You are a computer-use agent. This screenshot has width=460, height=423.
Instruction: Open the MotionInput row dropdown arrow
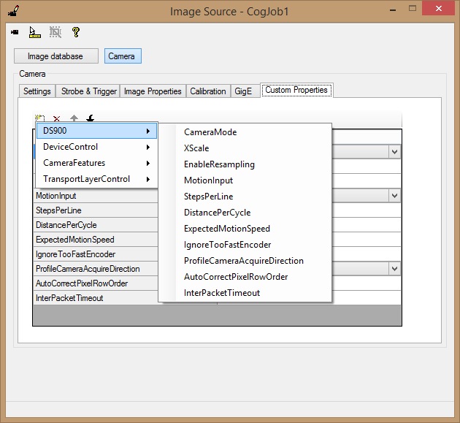click(x=394, y=196)
